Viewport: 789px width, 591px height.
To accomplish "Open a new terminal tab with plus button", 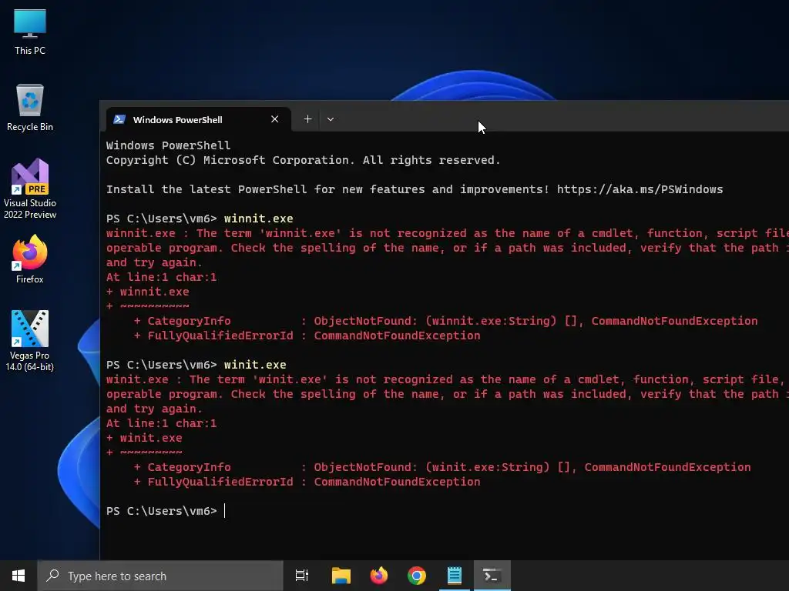I will (307, 119).
